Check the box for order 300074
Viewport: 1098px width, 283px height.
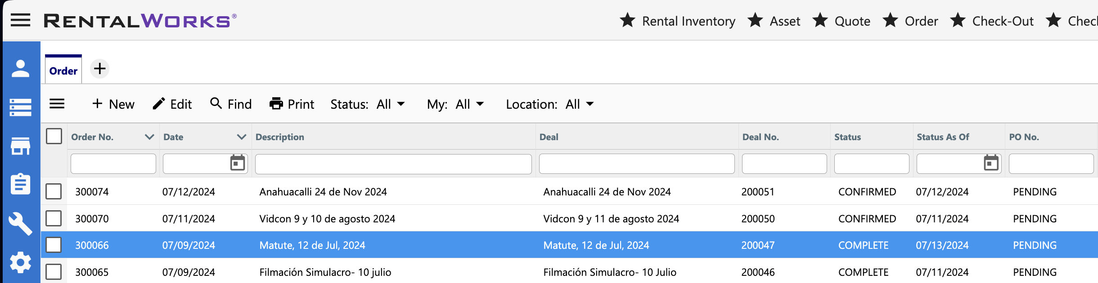pyautogui.click(x=54, y=191)
